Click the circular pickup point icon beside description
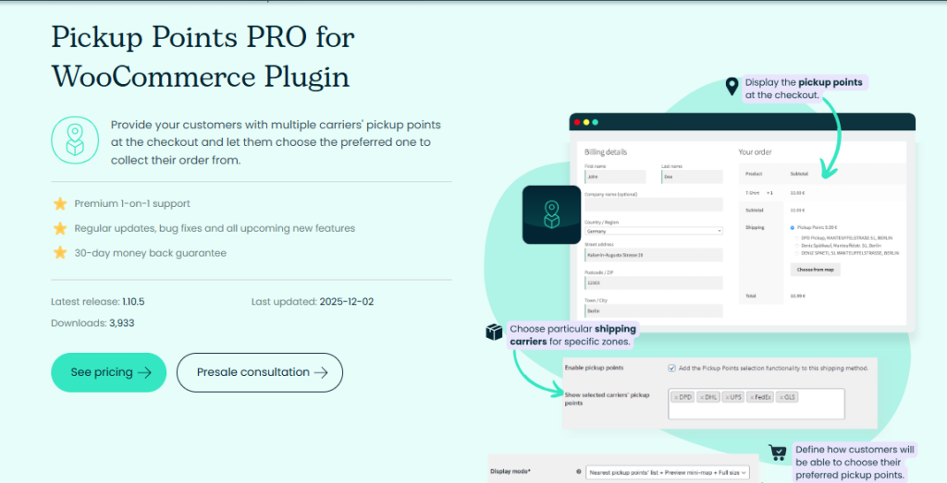 click(x=74, y=140)
